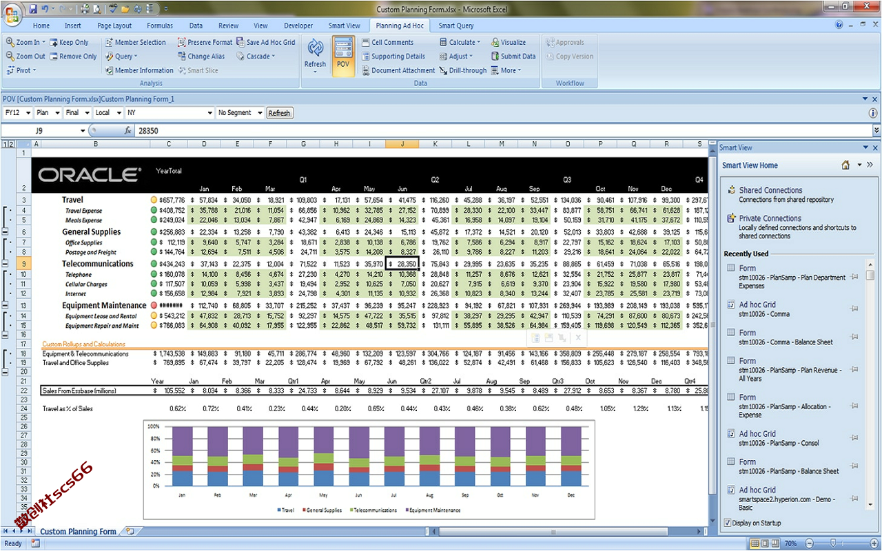Open Form stm10026 - Comma - Balance Sheet
This screenshot has height=551, width=882.
(x=786, y=337)
